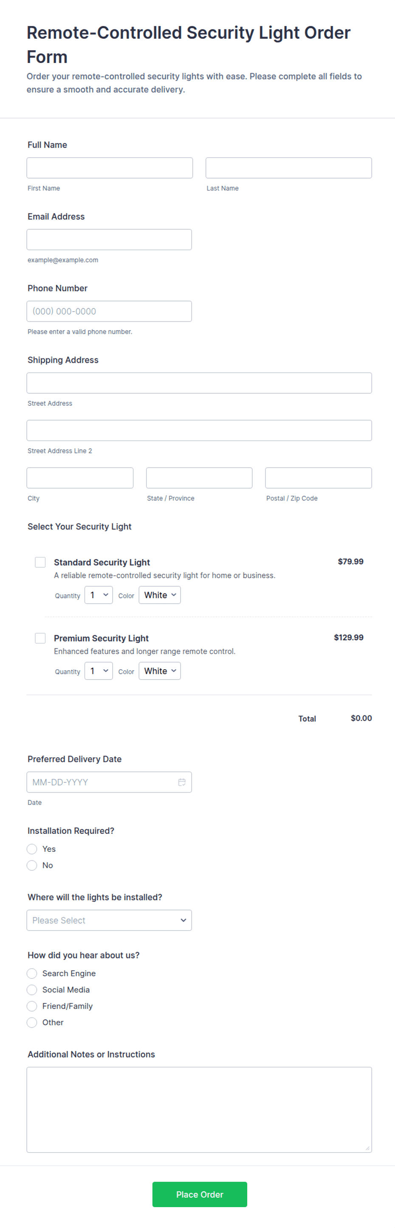Screen dimensions: 395x1228
Task: Expand the lights installation location dropdown
Action: click(x=109, y=920)
